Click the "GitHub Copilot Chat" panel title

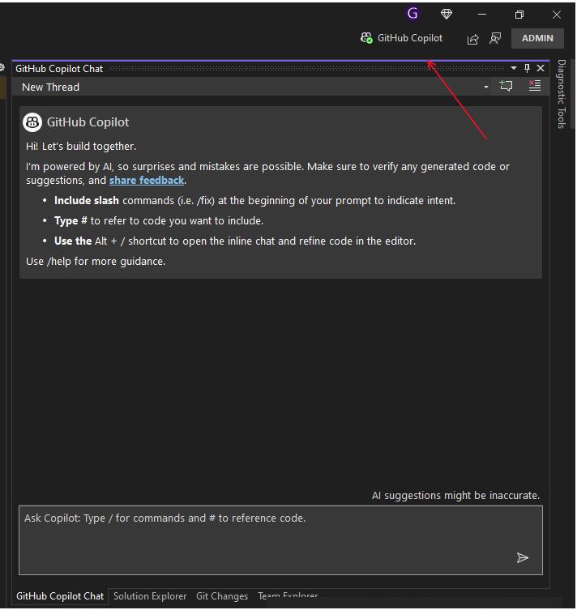click(x=59, y=69)
